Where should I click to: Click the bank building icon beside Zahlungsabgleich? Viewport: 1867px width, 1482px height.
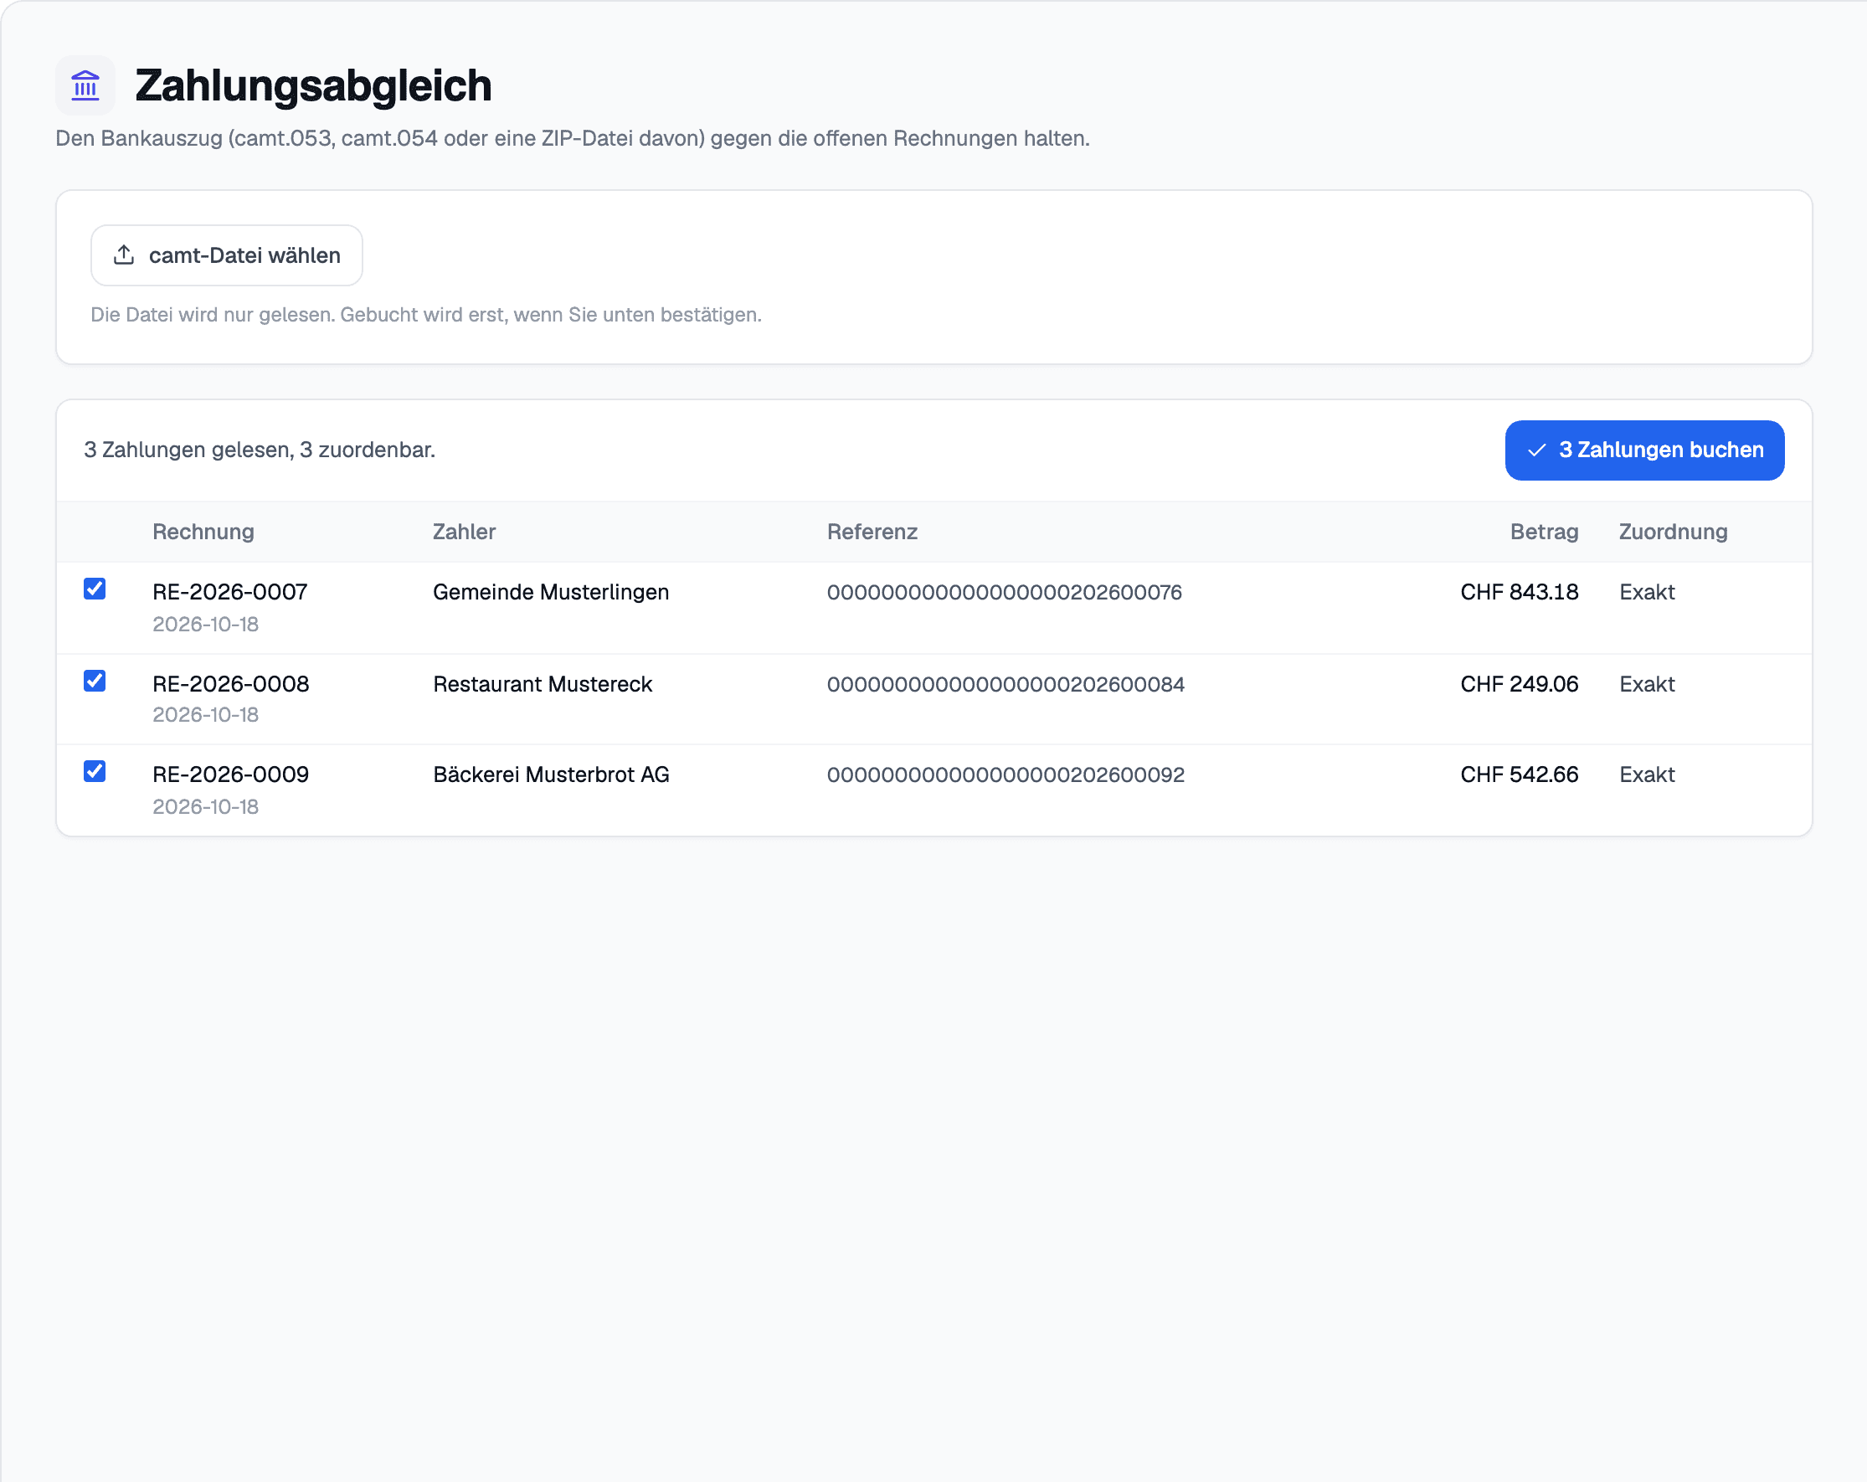[x=85, y=85]
